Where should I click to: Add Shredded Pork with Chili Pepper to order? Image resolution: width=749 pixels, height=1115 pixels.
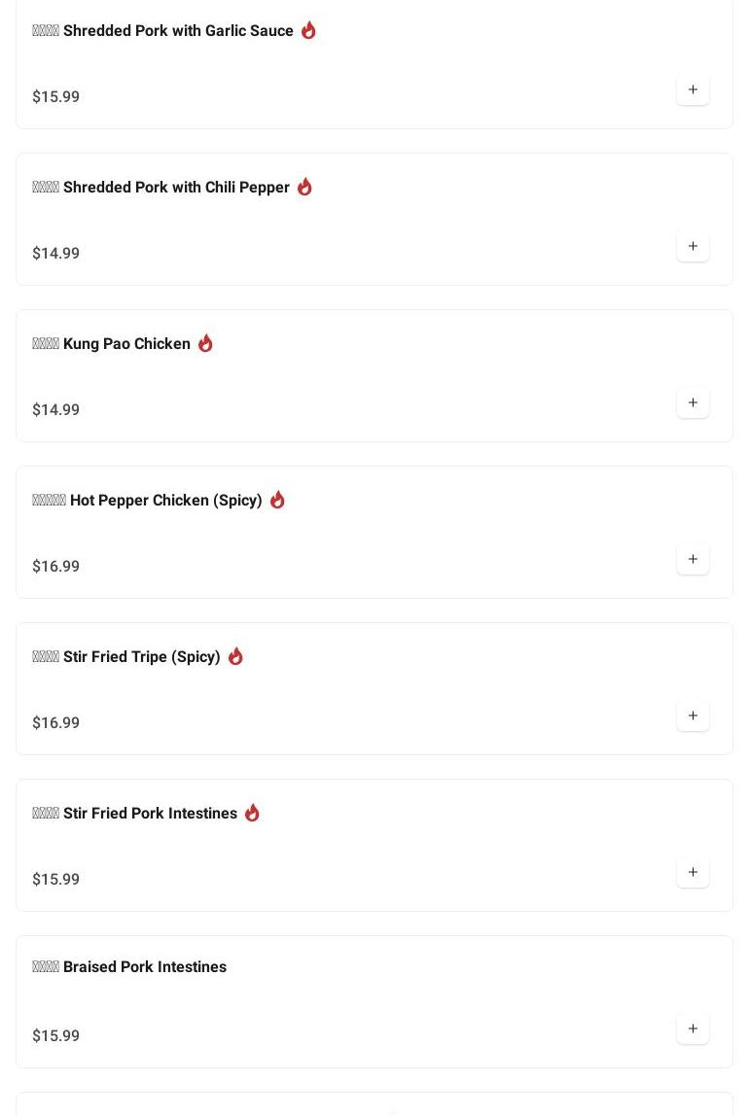pos(693,247)
